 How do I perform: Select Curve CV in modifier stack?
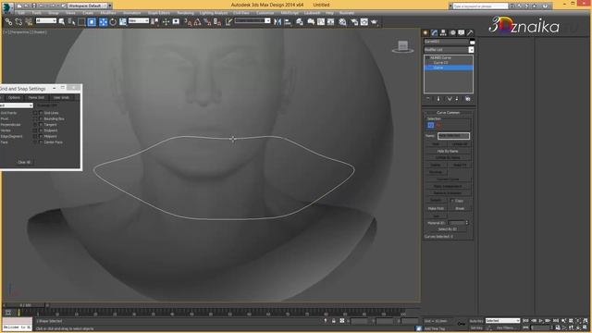point(440,63)
